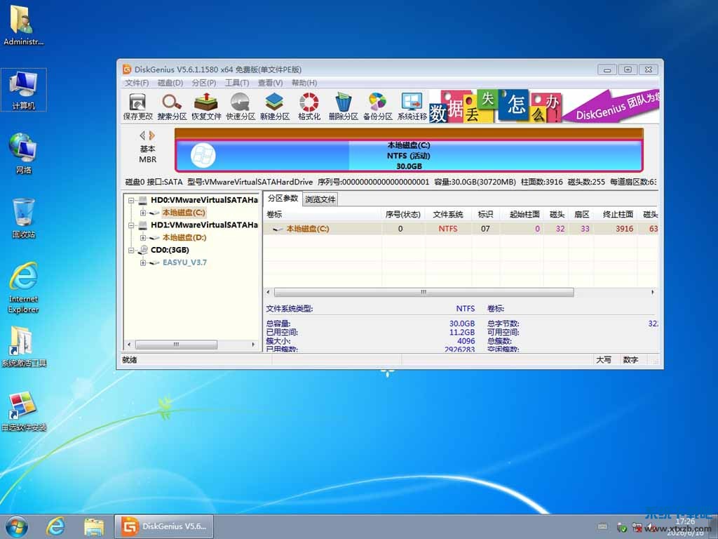Click right arrow of disk tree scrollbar
This screenshot has height=539, width=718.
(253, 344)
